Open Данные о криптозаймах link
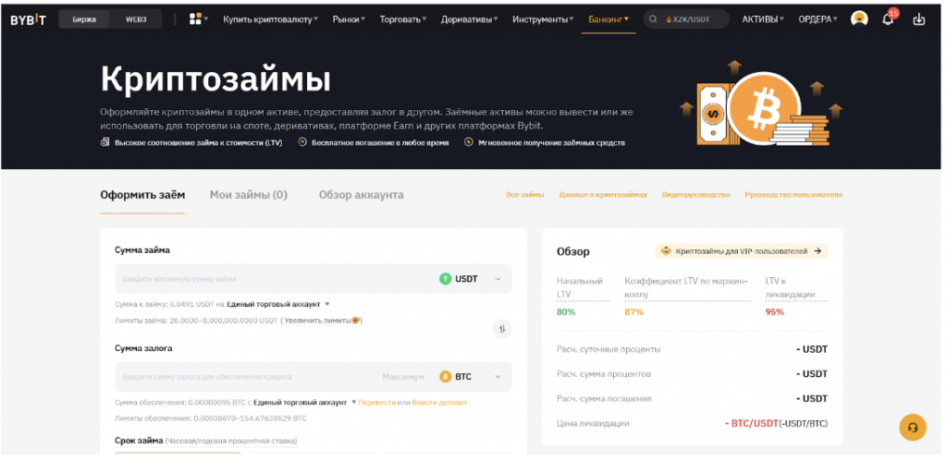Screen dimensions: 947x461 click(603, 194)
